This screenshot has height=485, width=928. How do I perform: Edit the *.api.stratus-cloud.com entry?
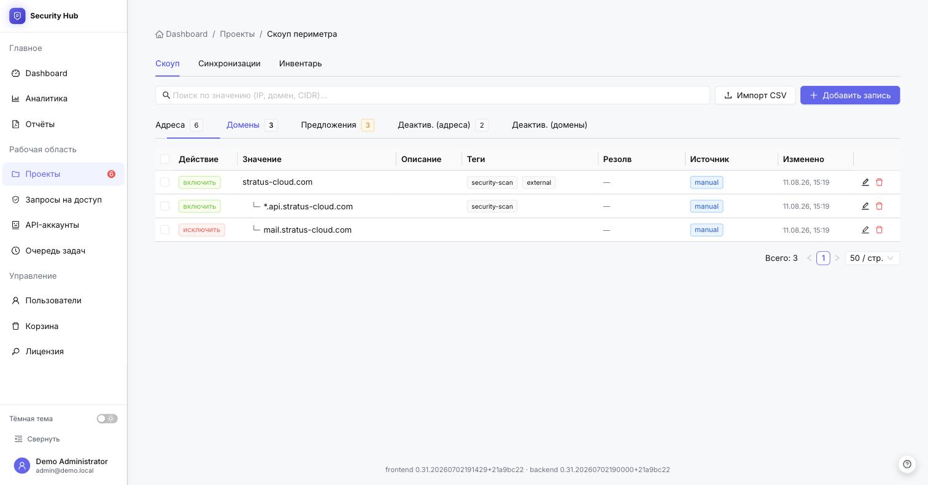865,206
